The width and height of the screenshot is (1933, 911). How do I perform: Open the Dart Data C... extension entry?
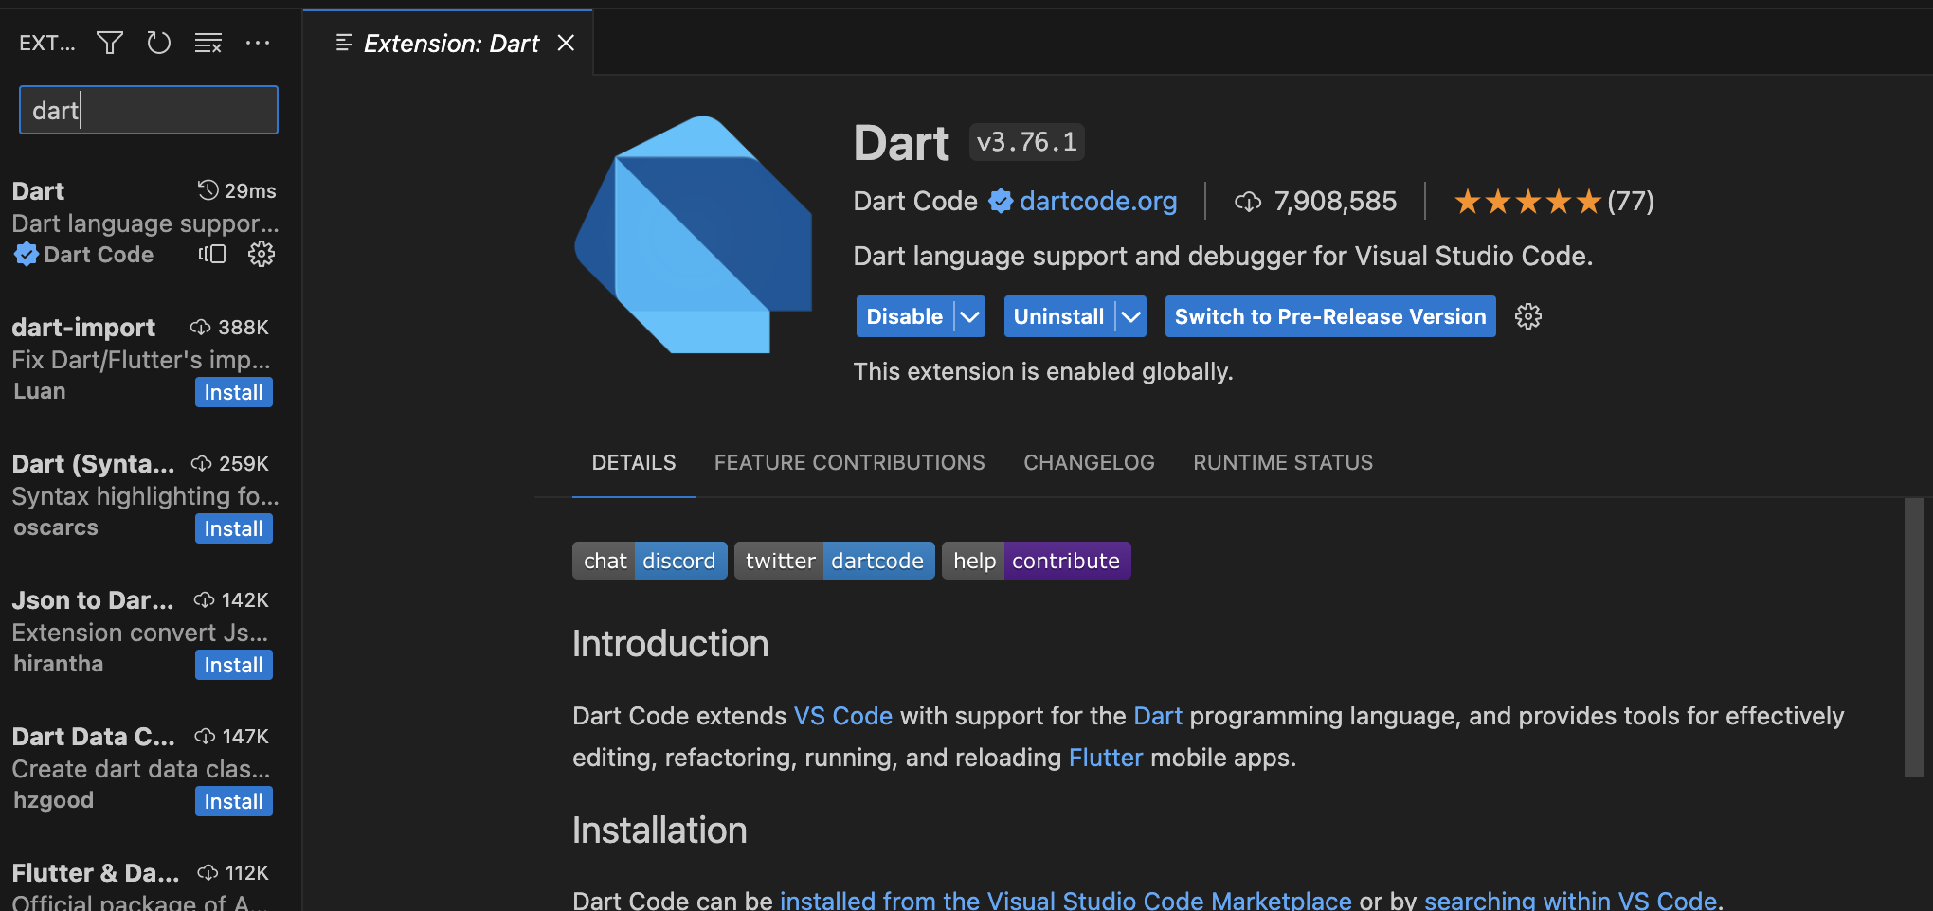[149, 768]
